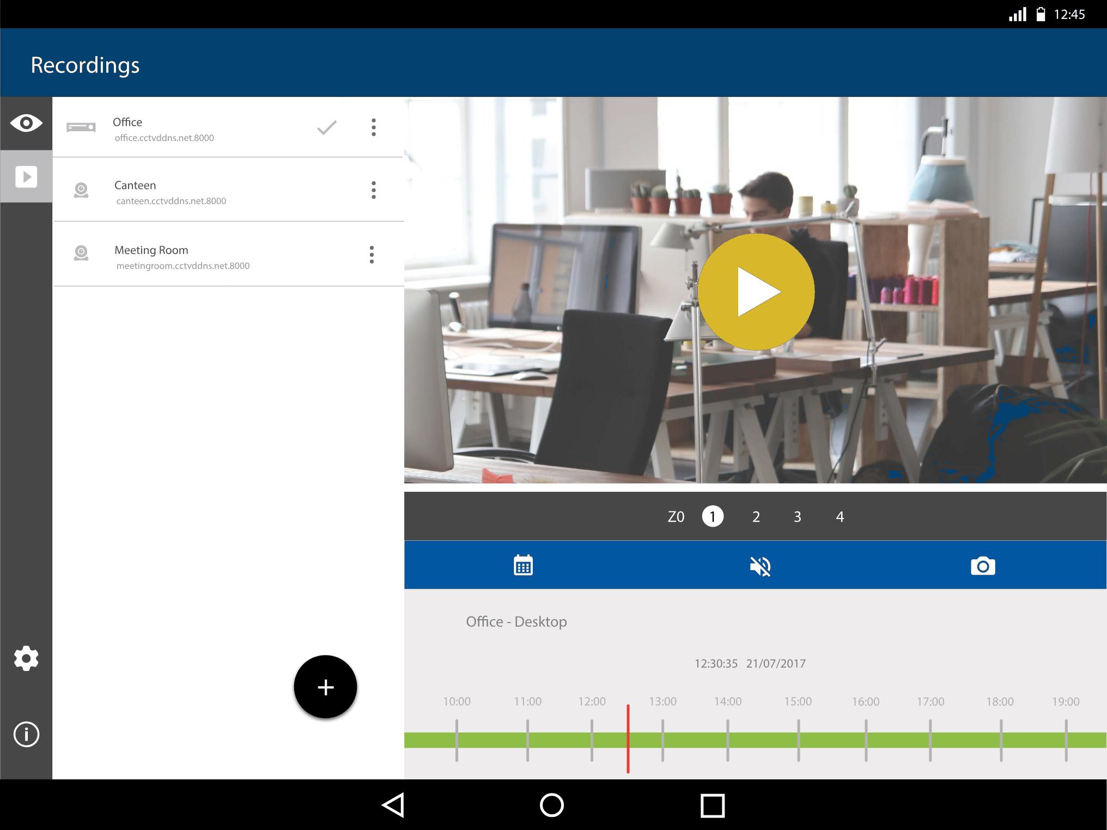Click the Canteen camera icon
1107x830 pixels.
pyautogui.click(x=81, y=190)
